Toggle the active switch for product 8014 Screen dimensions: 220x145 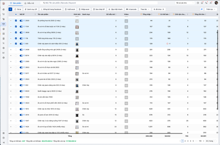pos(21,56)
